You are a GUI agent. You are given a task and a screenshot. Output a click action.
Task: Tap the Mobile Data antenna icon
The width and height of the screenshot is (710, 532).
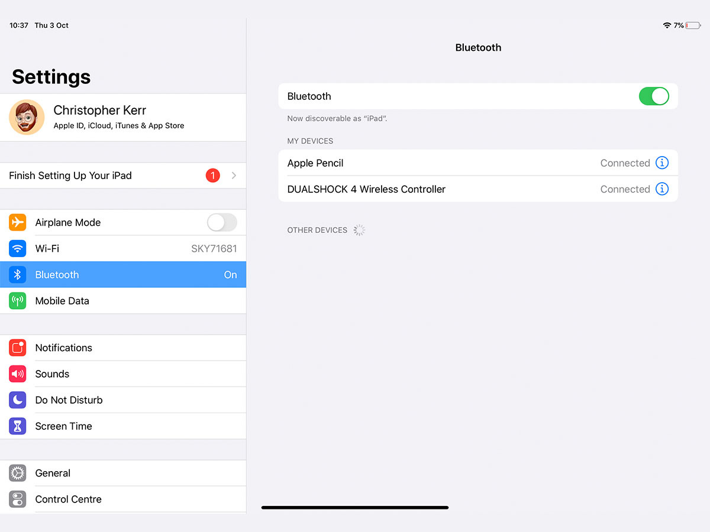click(x=18, y=300)
